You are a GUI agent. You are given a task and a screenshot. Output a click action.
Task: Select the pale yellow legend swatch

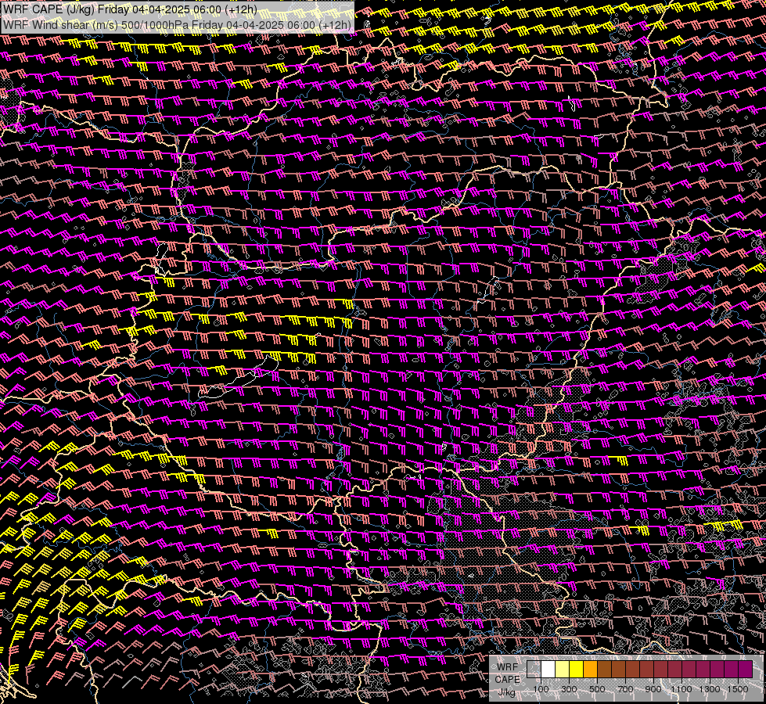click(x=563, y=670)
